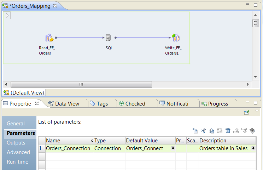Click the Move Up arrow icon
The width and height of the screenshot is (263, 170).
[x=236, y=131]
